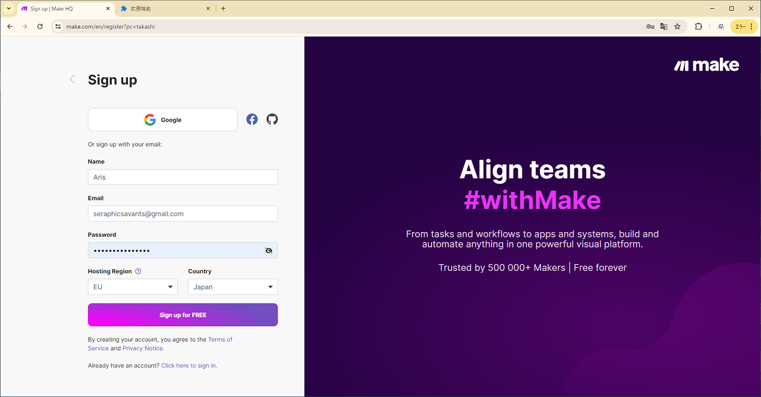Image resolution: width=761 pixels, height=397 pixels.
Task: Open the エラー Chrome menu button
Action: 744,27
